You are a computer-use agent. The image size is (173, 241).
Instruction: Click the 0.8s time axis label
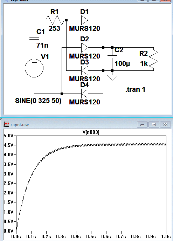[136, 236]
